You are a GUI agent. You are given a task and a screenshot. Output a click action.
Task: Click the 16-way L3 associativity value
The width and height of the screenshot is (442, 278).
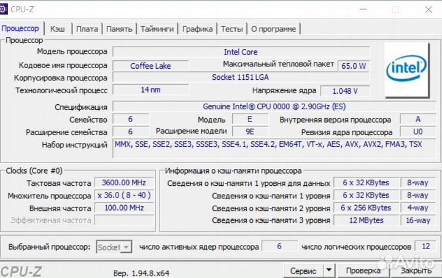[x=418, y=220]
